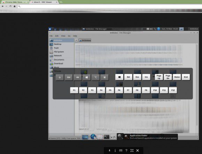Click the Home key button
202x154 pixels.
click(177, 77)
